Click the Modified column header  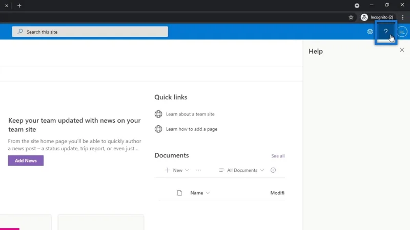(x=277, y=193)
